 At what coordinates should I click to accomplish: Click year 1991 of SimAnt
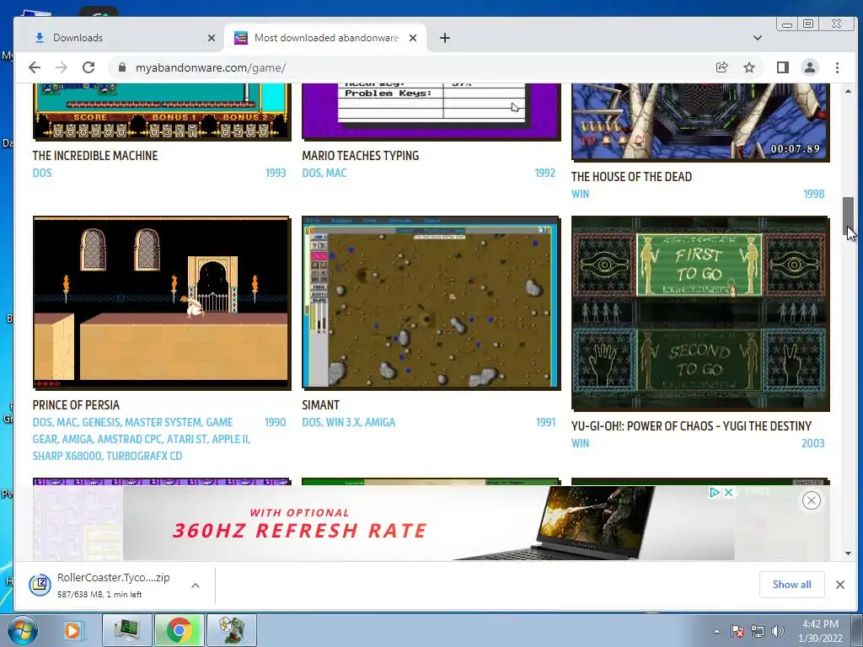tap(546, 422)
